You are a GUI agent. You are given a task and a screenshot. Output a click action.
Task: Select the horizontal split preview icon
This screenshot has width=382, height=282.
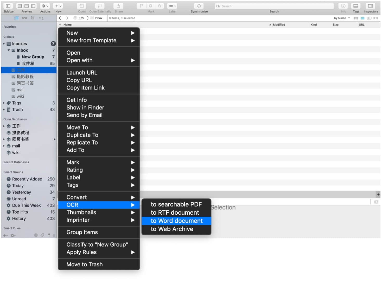click(27, 6)
